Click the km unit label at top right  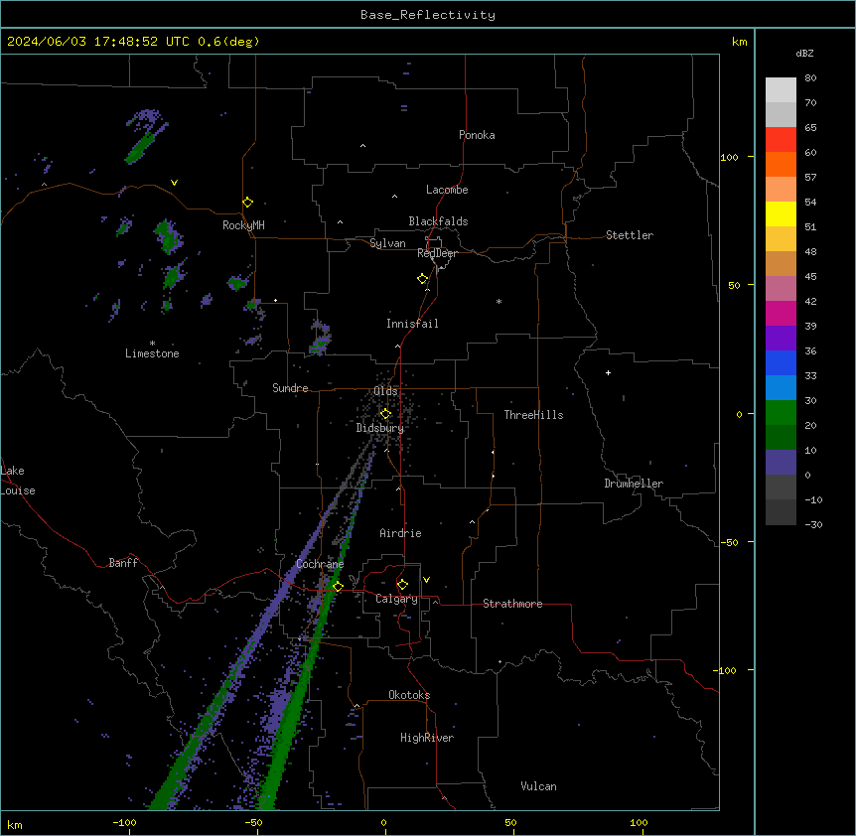coord(739,42)
